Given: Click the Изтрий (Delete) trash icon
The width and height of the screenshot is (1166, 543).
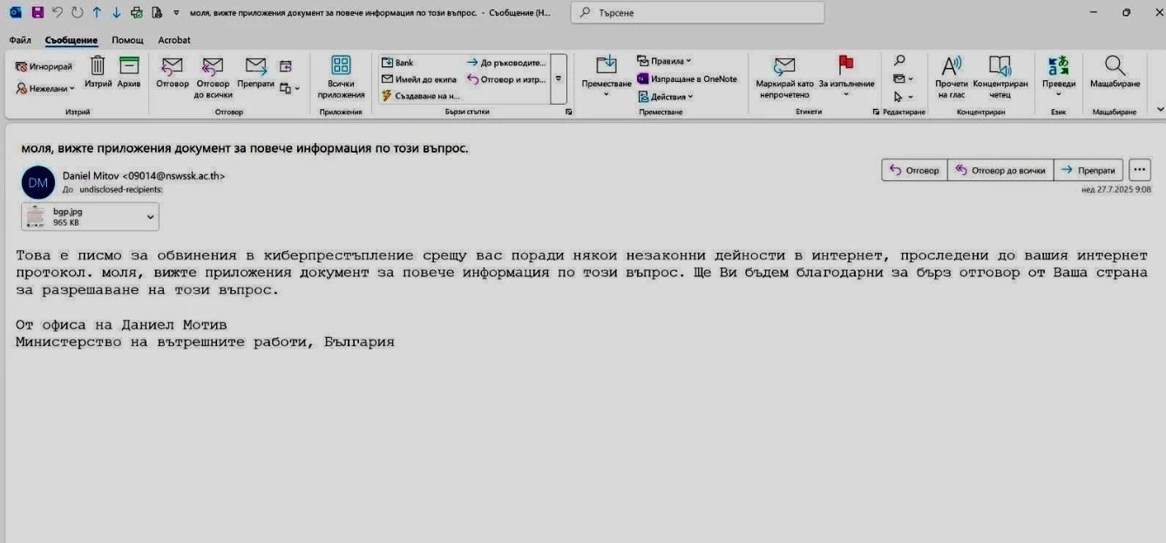Looking at the screenshot, I should click(x=98, y=67).
